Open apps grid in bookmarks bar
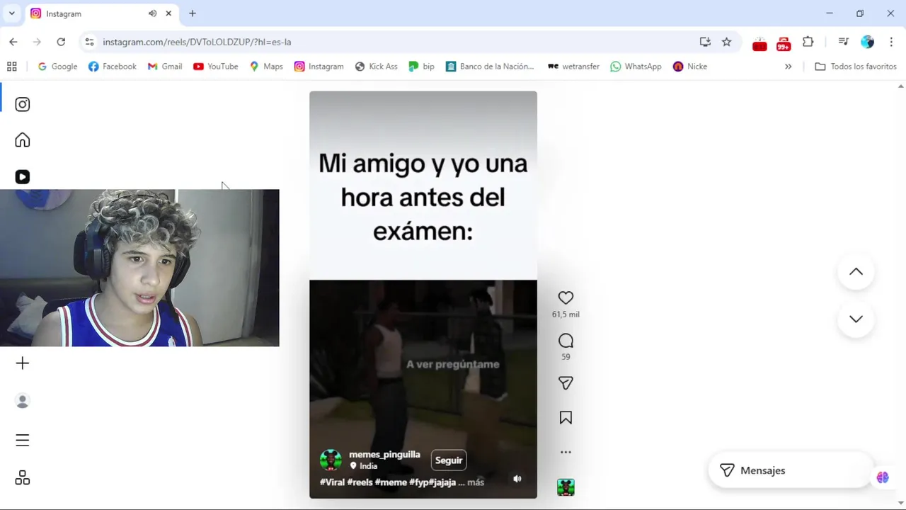The height and width of the screenshot is (510, 906). point(12,67)
